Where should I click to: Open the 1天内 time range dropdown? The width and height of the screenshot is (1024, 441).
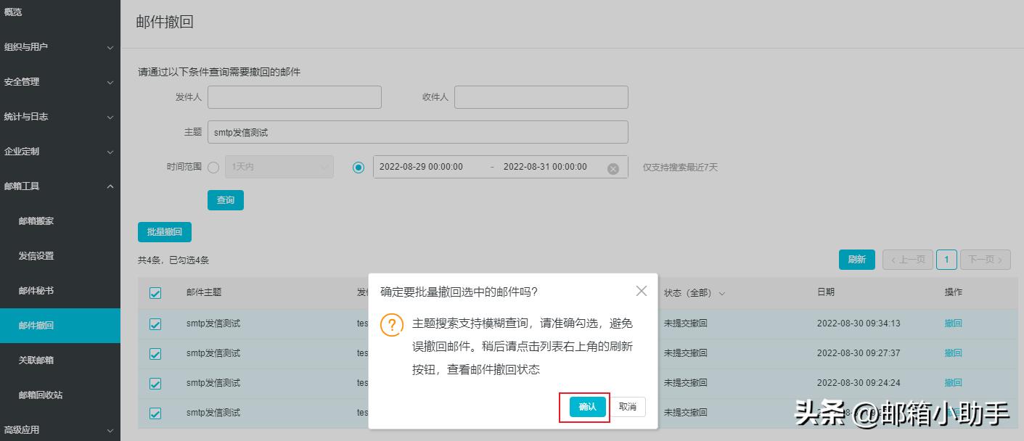(x=279, y=167)
